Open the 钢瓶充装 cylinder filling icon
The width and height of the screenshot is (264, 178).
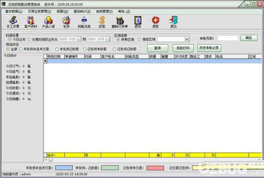[x=84, y=22]
